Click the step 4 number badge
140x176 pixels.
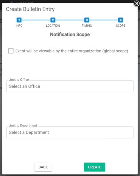[121, 20]
